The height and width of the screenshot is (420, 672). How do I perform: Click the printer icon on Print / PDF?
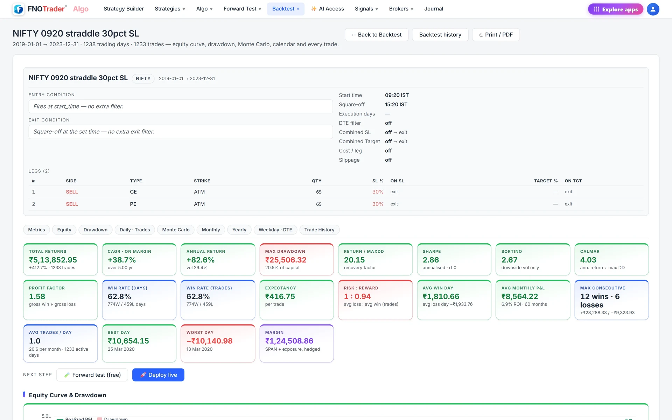click(481, 35)
